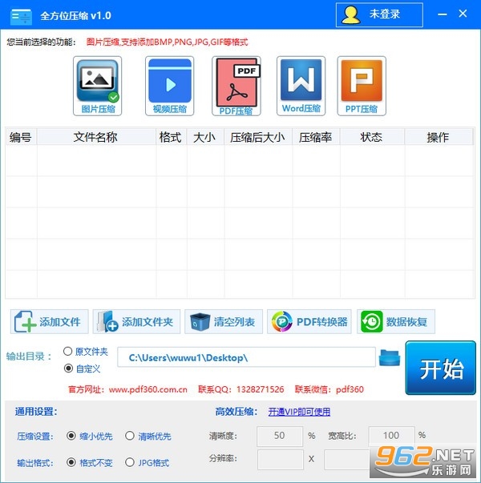Viewport: 481px width, 483px height.
Task: Click the 文件名称 column header
Action: tap(96, 137)
